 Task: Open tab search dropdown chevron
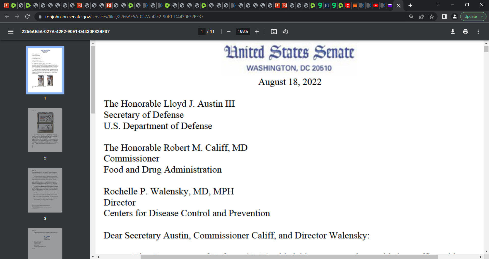(438, 5)
